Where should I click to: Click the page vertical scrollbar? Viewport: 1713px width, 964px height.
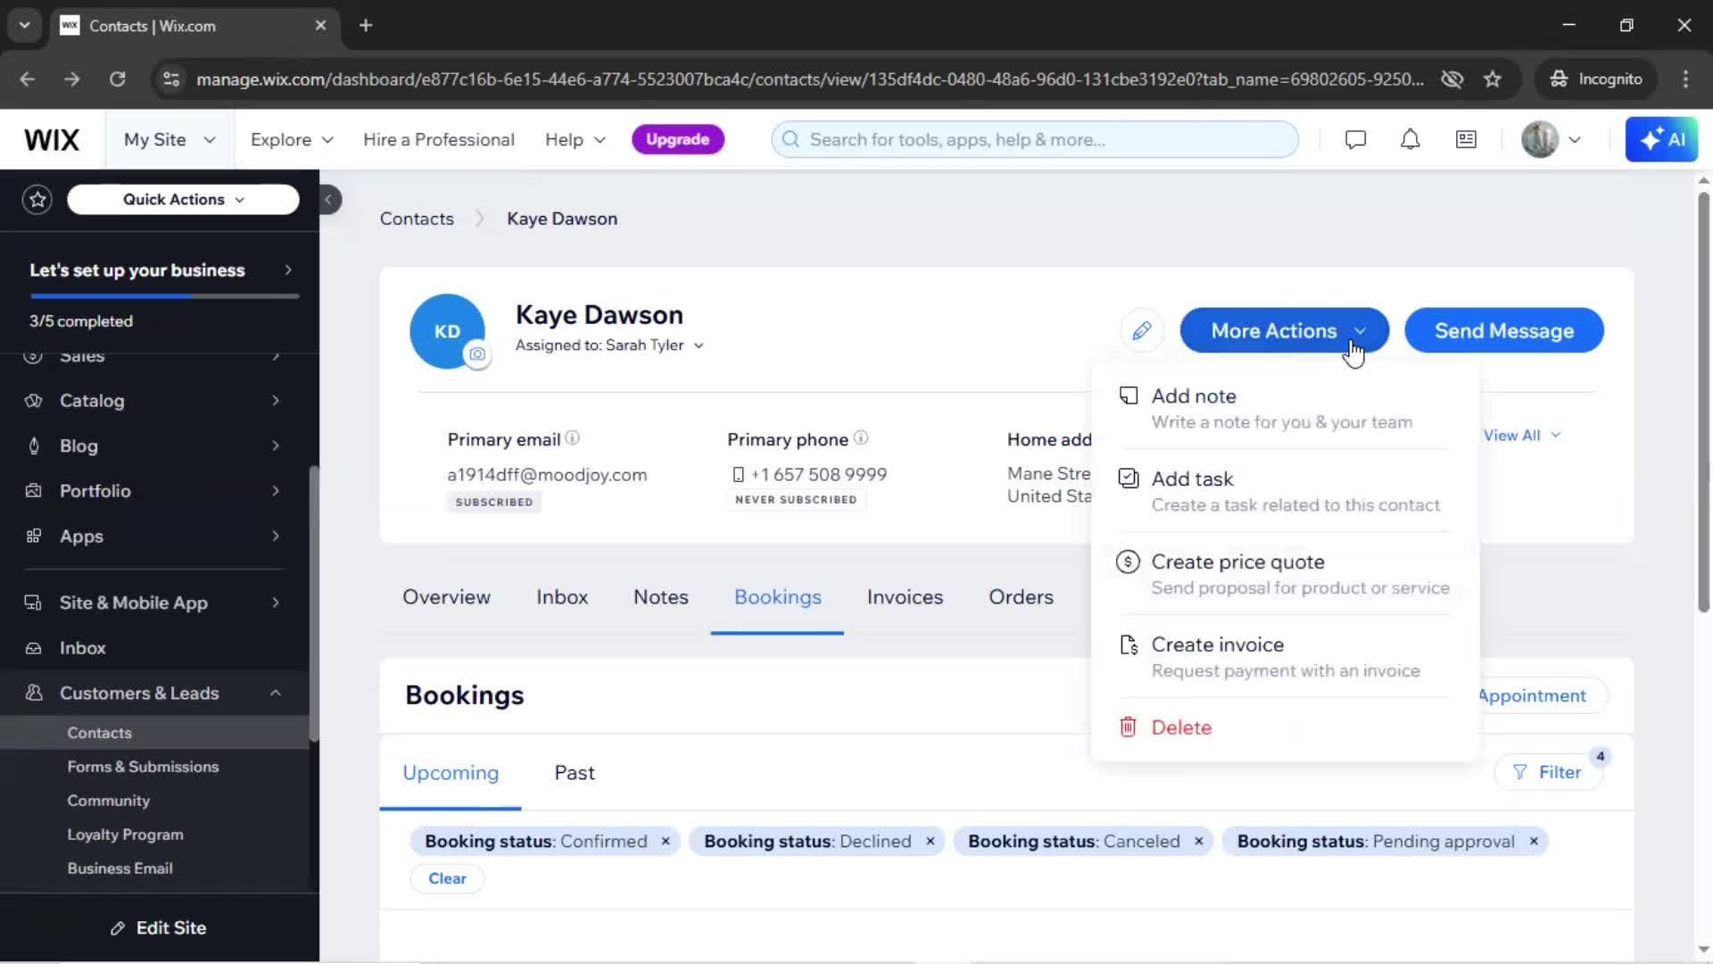(x=1703, y=402)
